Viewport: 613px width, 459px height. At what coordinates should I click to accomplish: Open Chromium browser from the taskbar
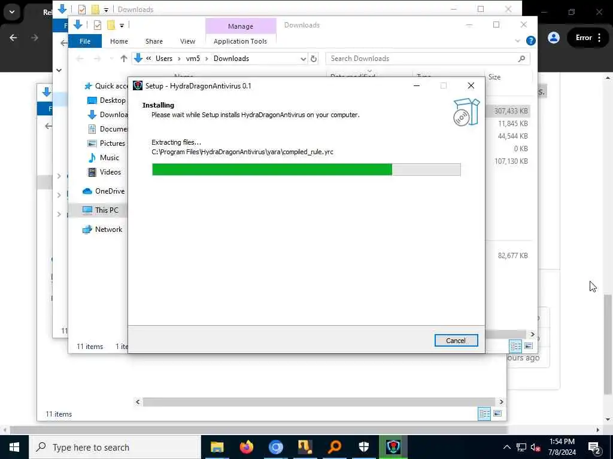pos(275,447)
